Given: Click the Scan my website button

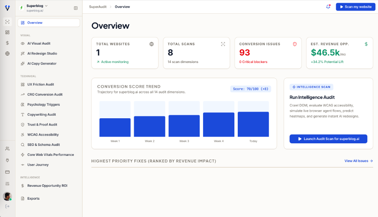Looking at the screenshot, I should click(355, 7).
